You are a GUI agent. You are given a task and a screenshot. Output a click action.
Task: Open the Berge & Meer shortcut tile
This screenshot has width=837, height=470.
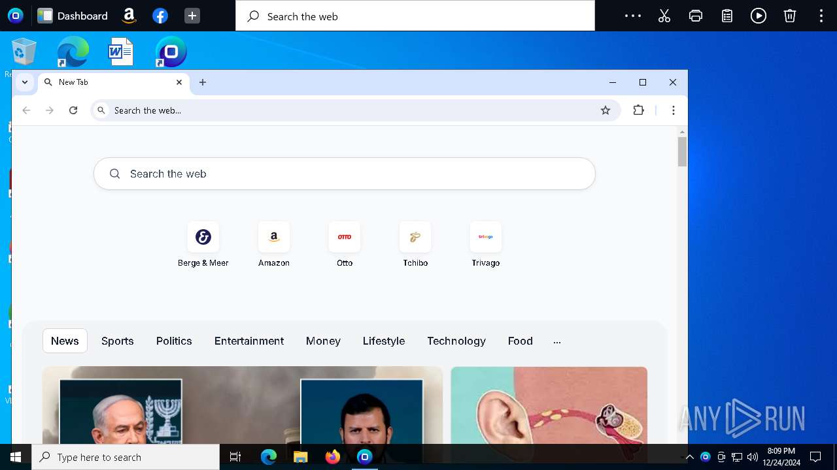203,245
